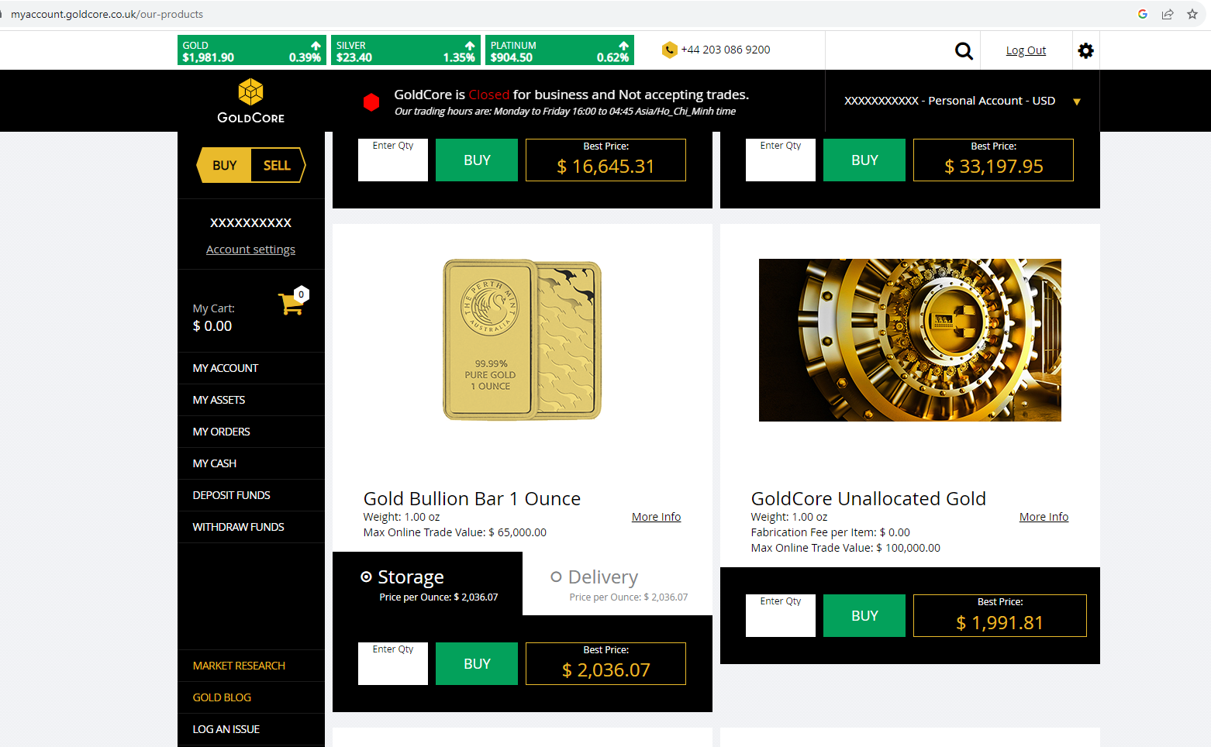The image size is (1211, 747).
Task: Click the GOLD $1,981.90 price ticker
Action: coord(252,50)
